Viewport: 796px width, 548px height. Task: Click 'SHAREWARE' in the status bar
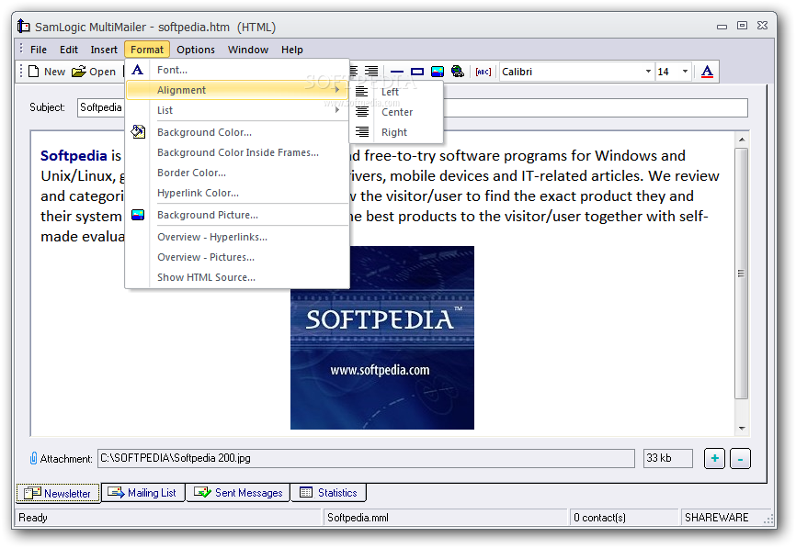716,518
